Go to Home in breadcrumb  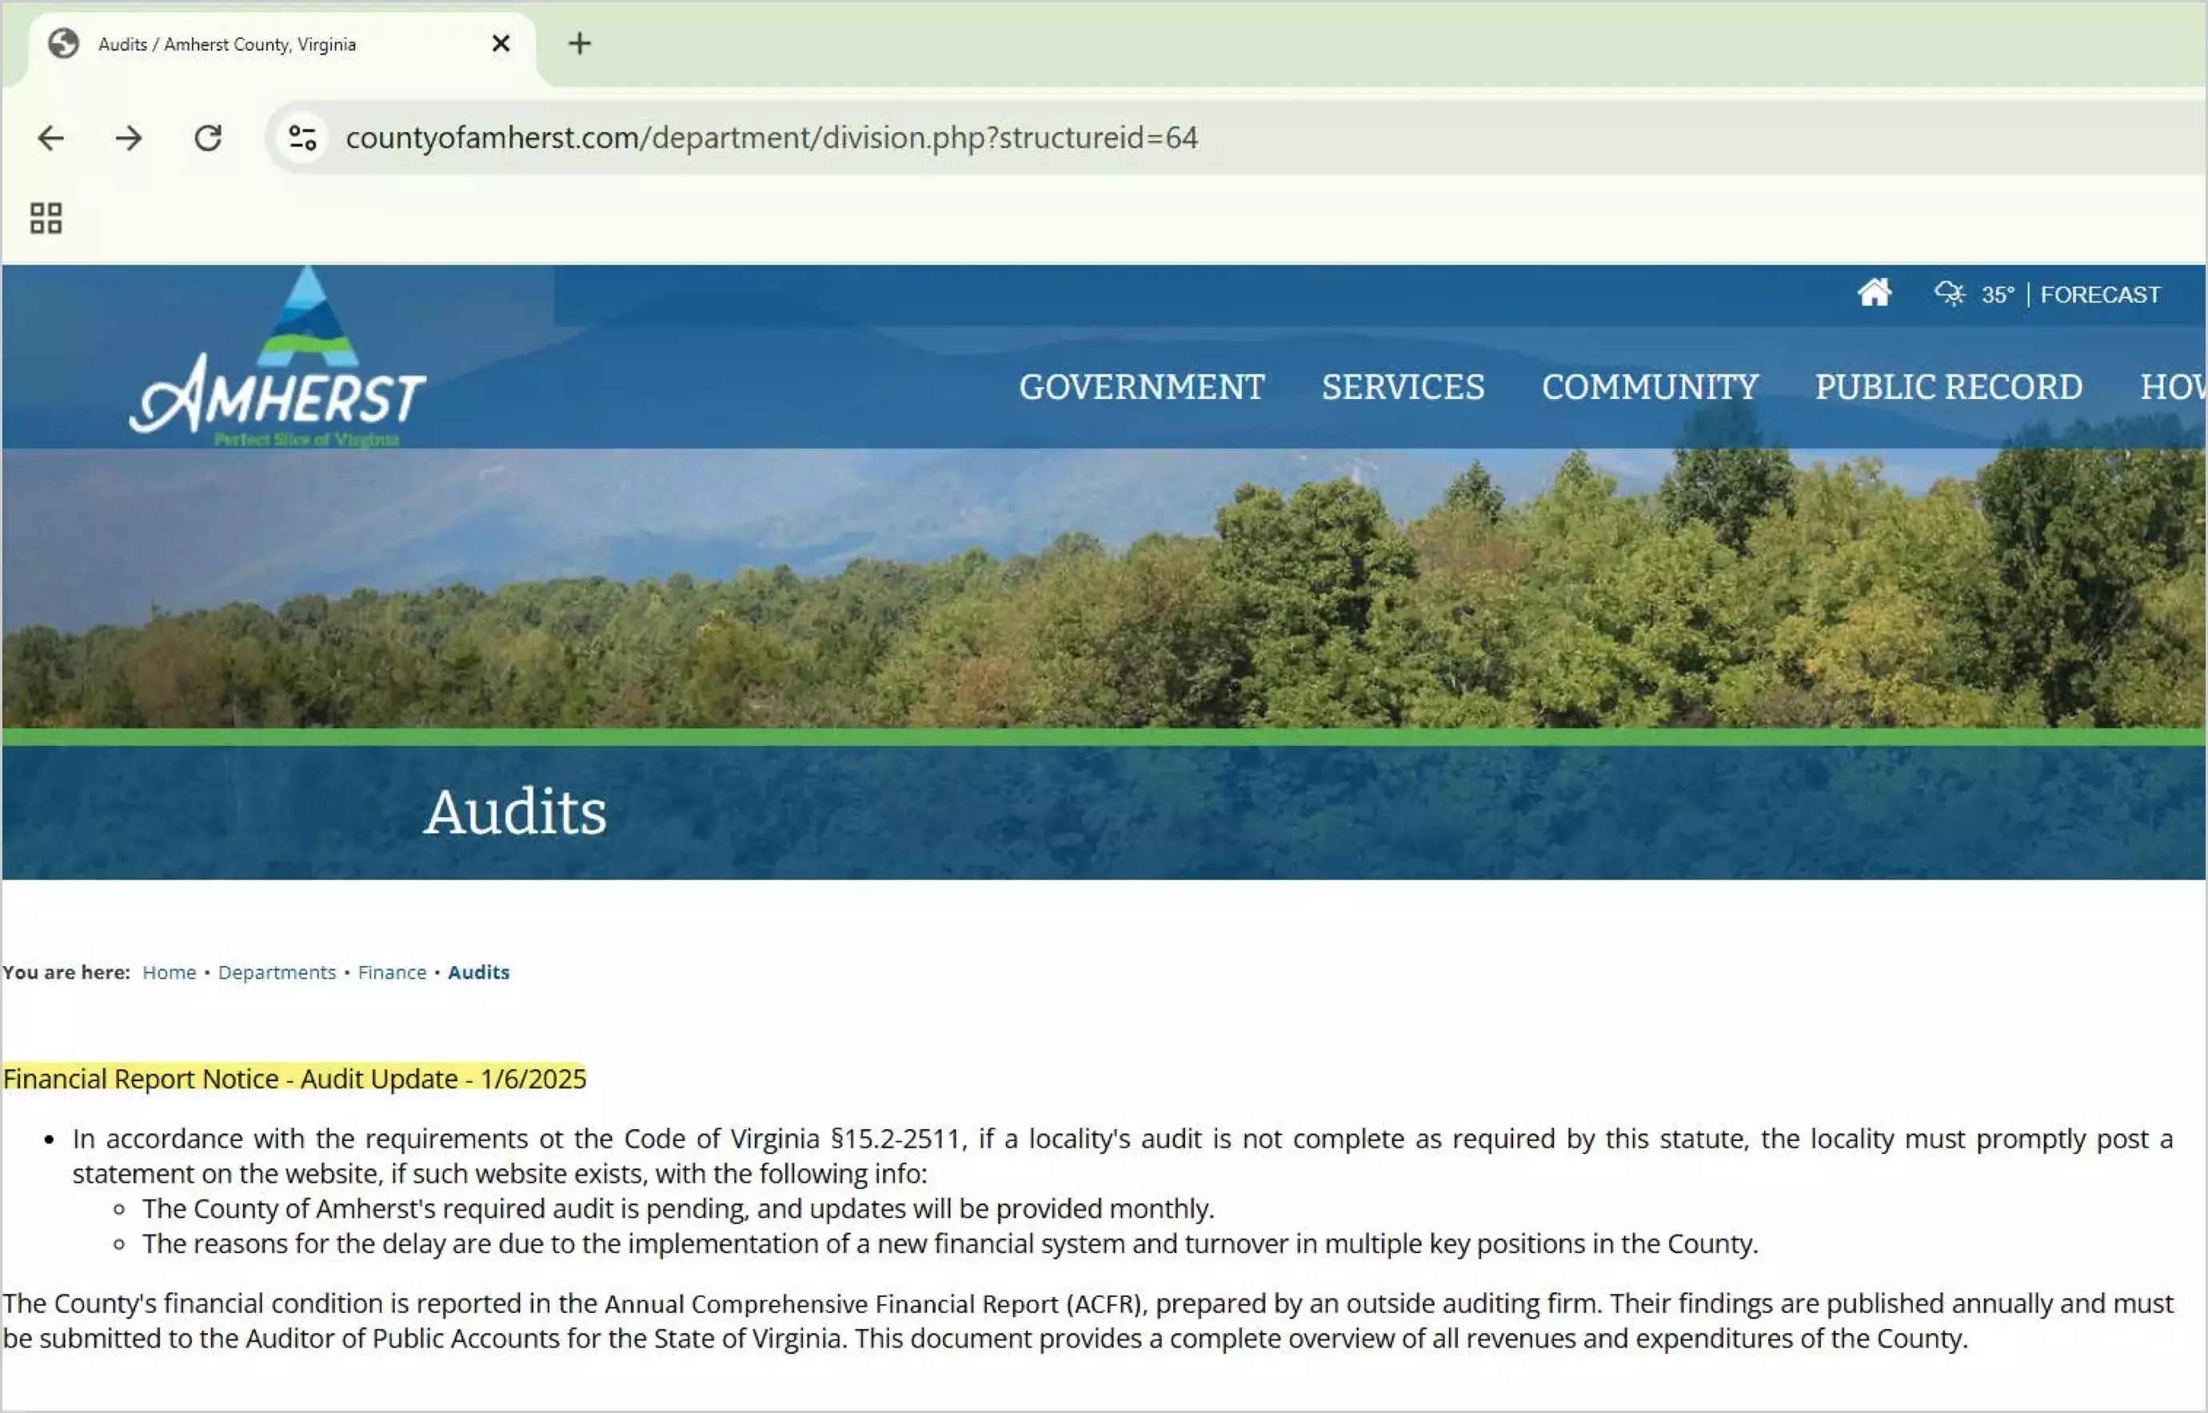click(x=169, y=972)
